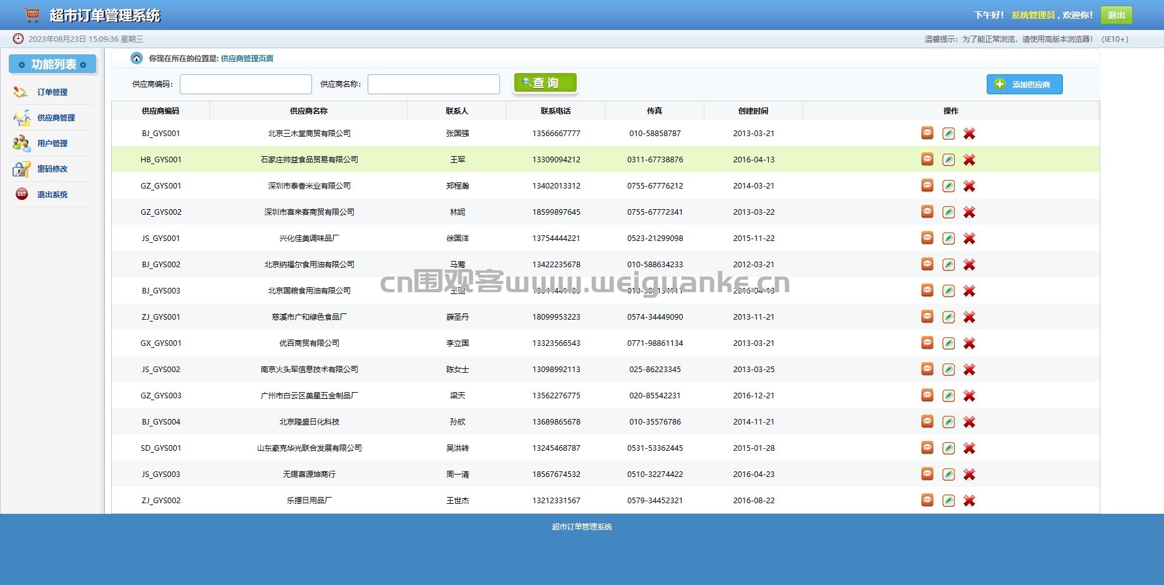Image resolution: width=1164 pixels, height=585 pixels.
Task: Select supplier name 石家庄帅益食品贸易有限公司
Action: tap(310, 160)
